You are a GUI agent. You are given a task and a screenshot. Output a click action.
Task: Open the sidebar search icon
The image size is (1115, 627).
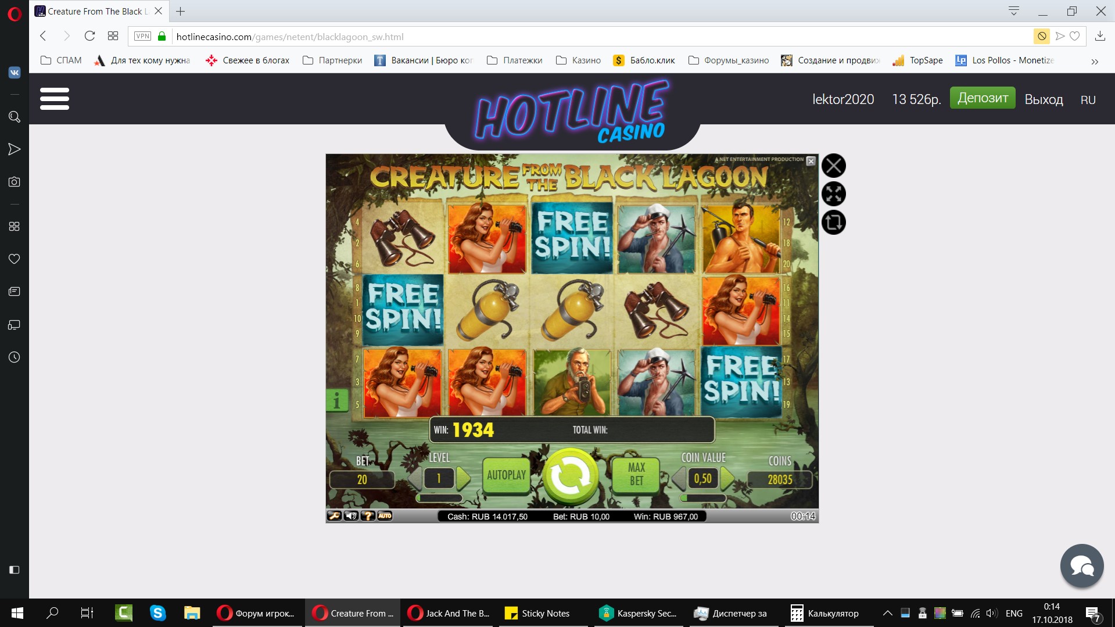pos(15,117)
